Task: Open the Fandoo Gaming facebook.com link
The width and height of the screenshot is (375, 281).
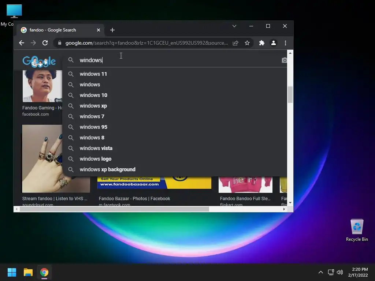Action: 42,111
